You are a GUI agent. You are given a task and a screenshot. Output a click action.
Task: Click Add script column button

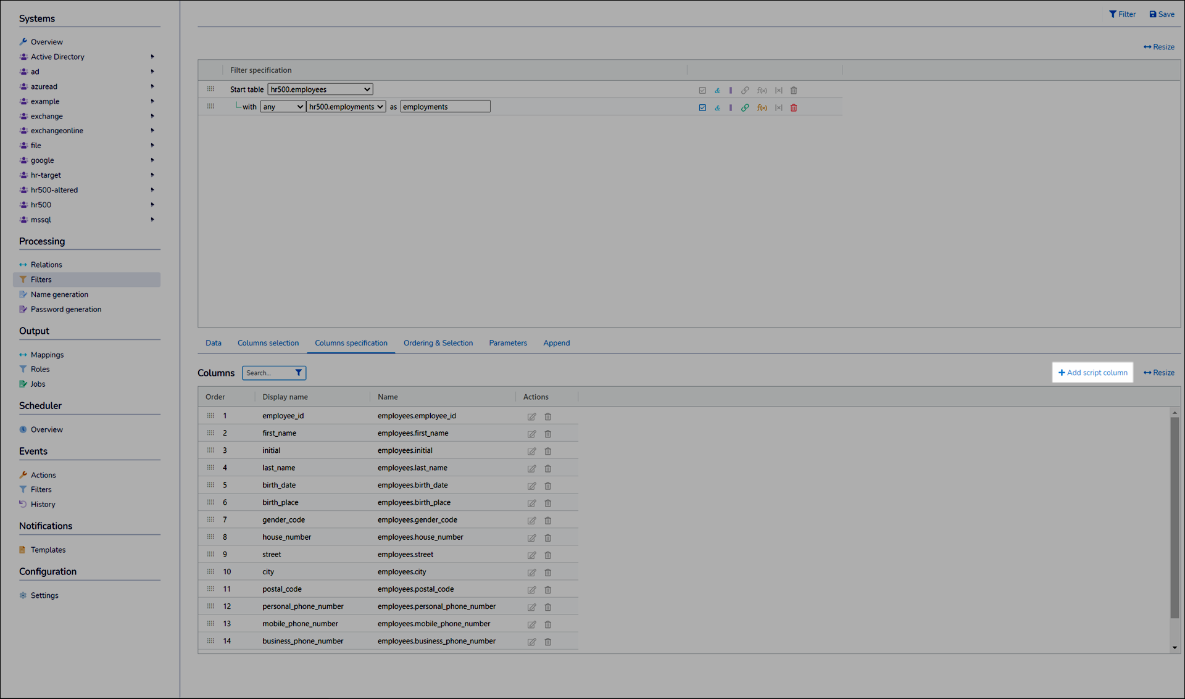click(1092, 373)
